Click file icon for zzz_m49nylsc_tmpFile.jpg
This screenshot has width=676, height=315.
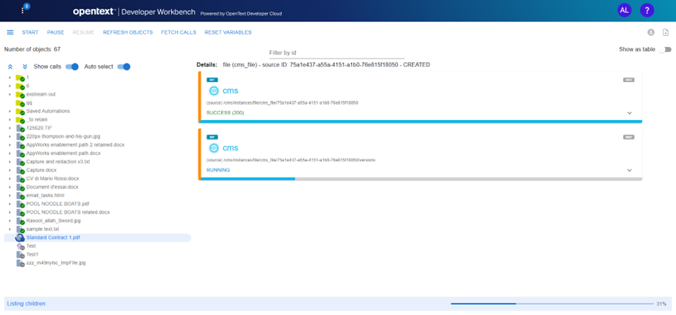20,263
